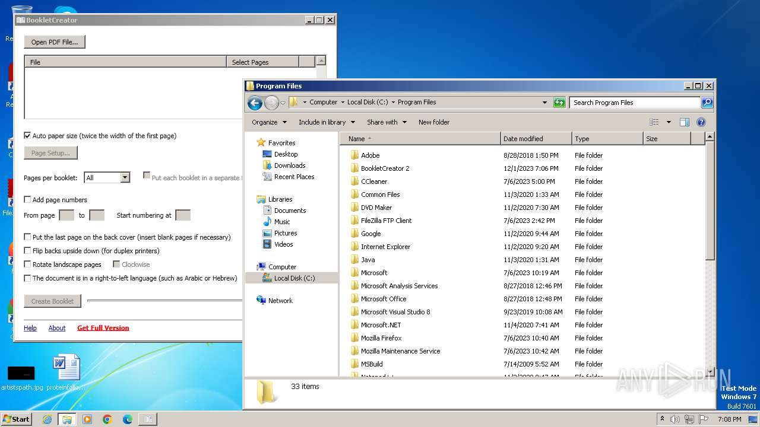Viewport: 760px width, 427px height.
Task: Select the DVD Maker folder icon
Action: pyautogui.click(x=354, y=208)
